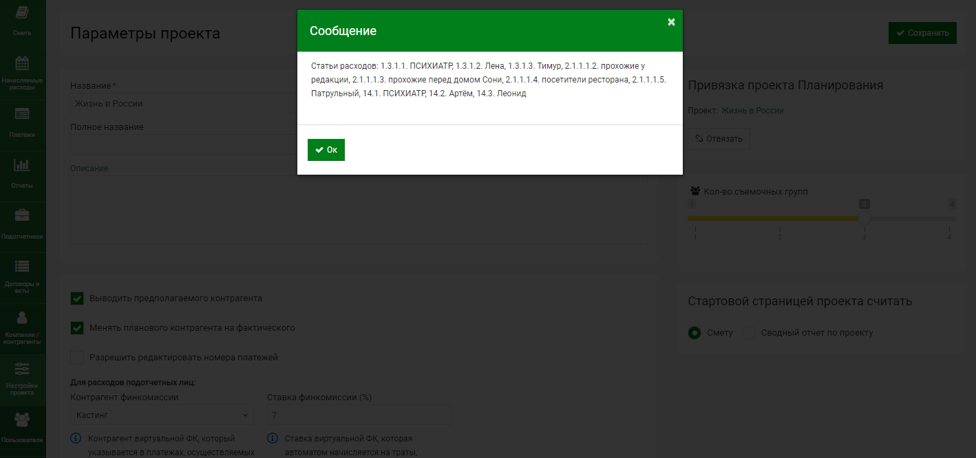Set slider to value 4 label

(x=949, y=237)
